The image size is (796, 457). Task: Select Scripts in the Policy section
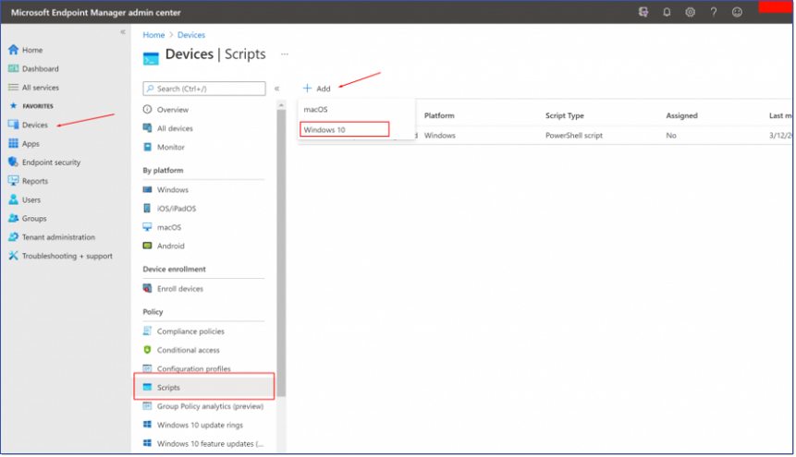(x=204, y=387)
